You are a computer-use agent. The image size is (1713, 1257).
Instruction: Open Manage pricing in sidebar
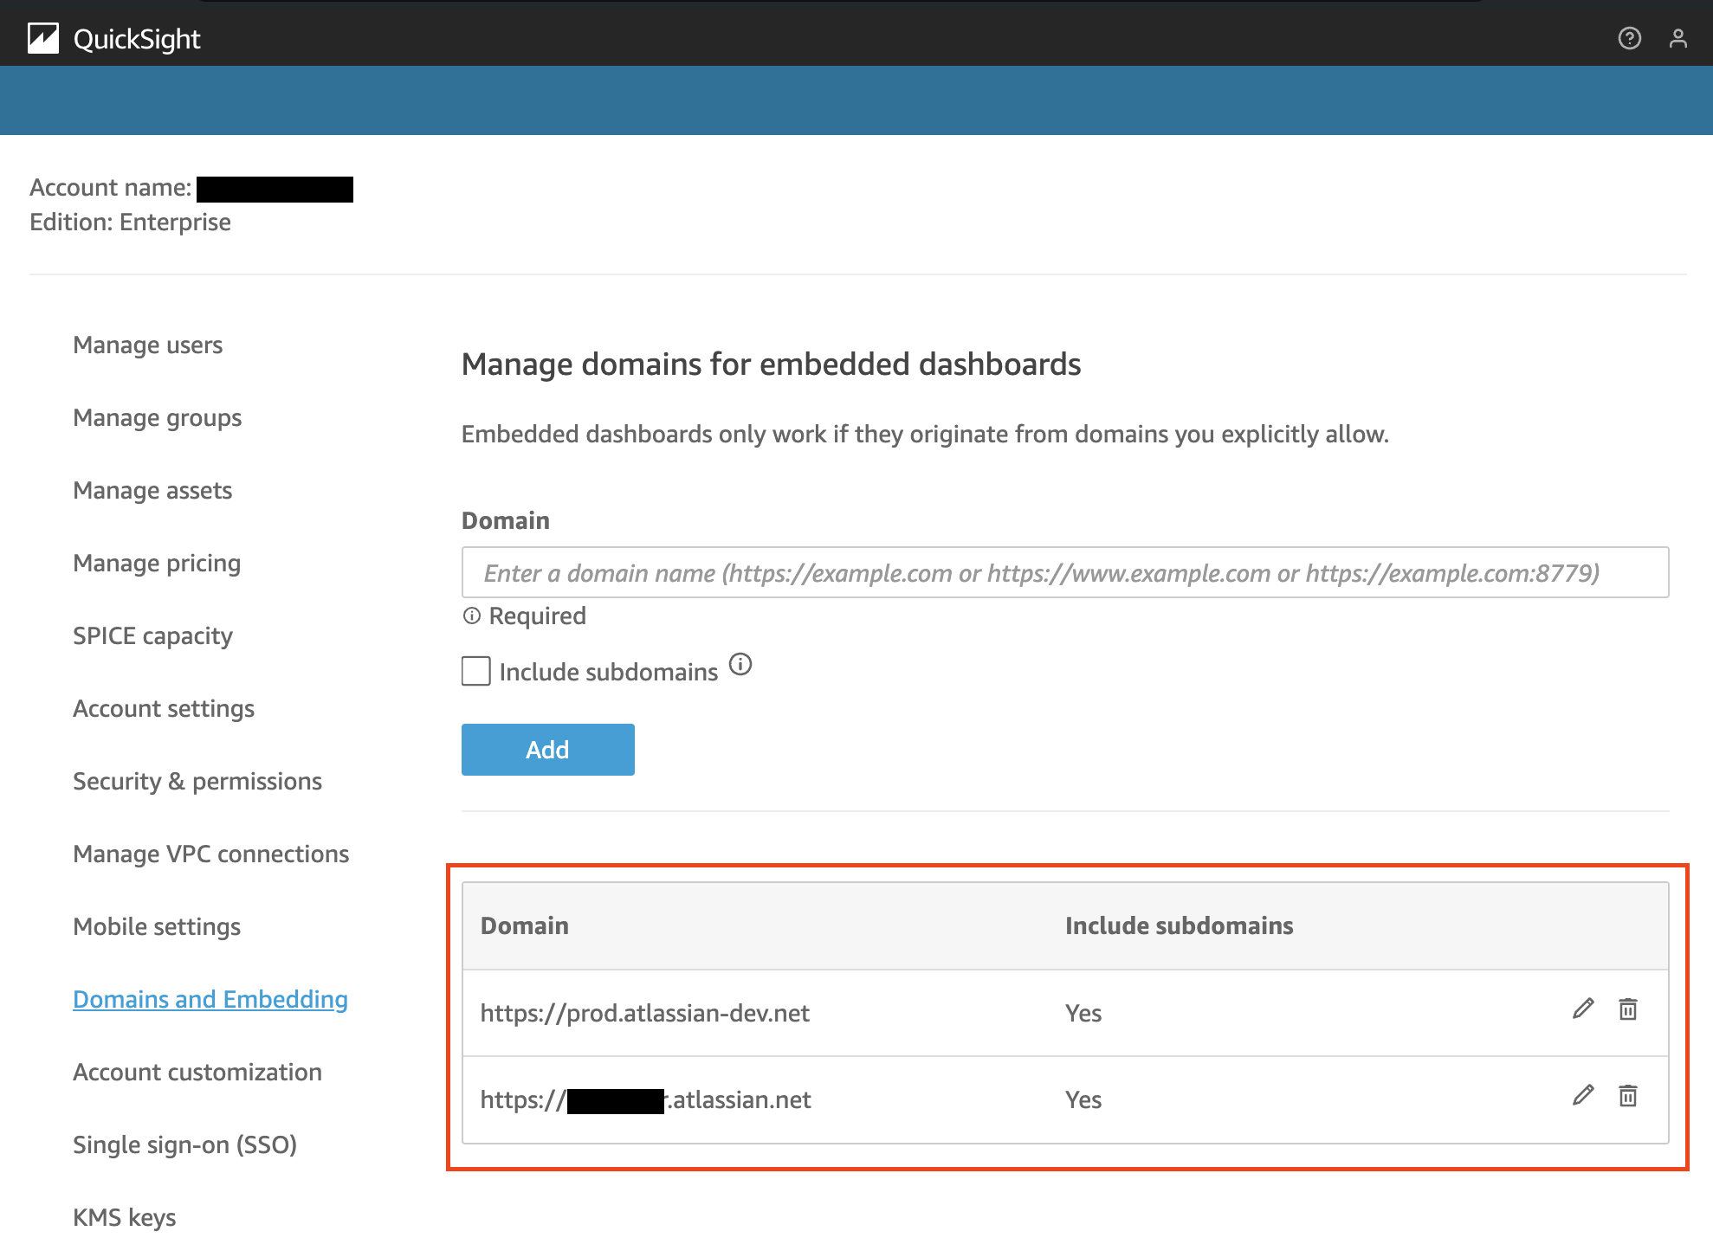pyautogui.click(x=158, y=564)
